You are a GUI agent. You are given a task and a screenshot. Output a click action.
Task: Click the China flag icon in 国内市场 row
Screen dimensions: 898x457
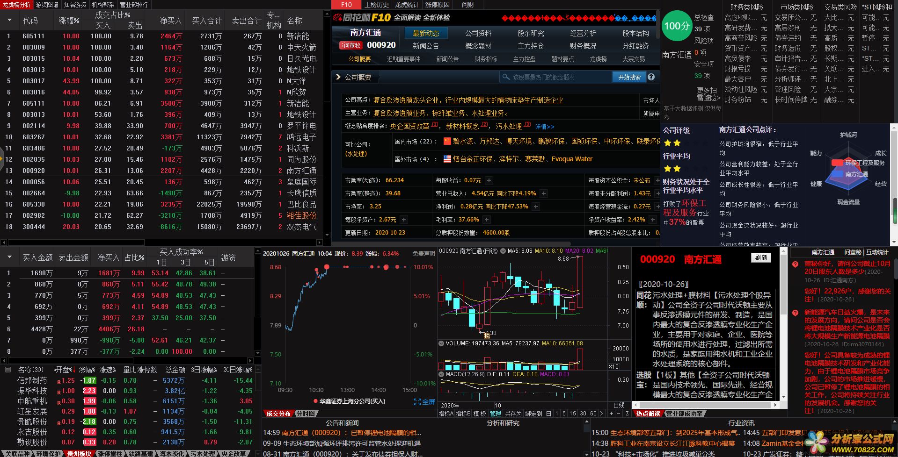(x=447, y=141)
